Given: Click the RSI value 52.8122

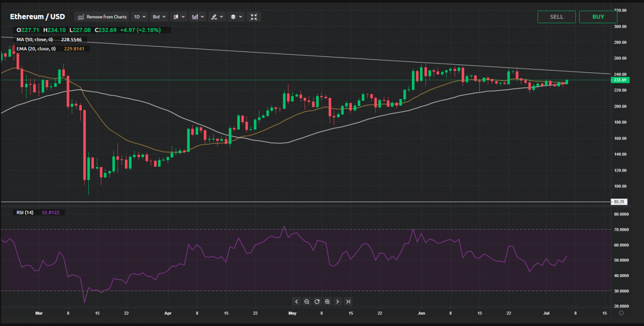Looking at the screenshot, I should (x=50, y=212).
